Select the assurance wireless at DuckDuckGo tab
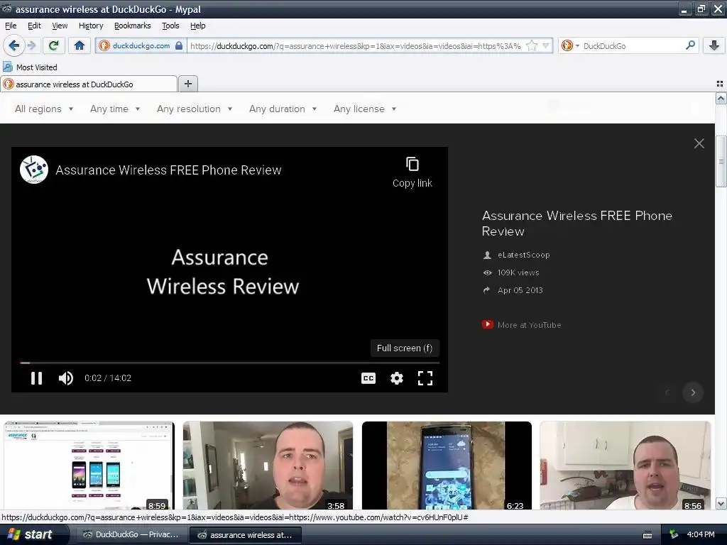Screen dimensions: 727x545 (x=89, y=84)
